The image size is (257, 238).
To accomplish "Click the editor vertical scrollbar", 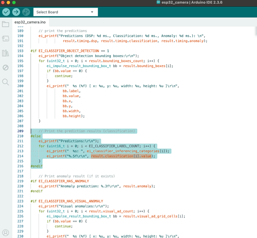I will [256, 31].
